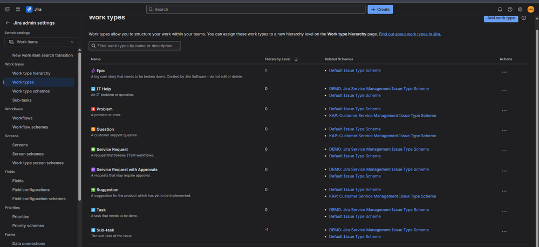Open the settings gear icon

pos(520,9)
